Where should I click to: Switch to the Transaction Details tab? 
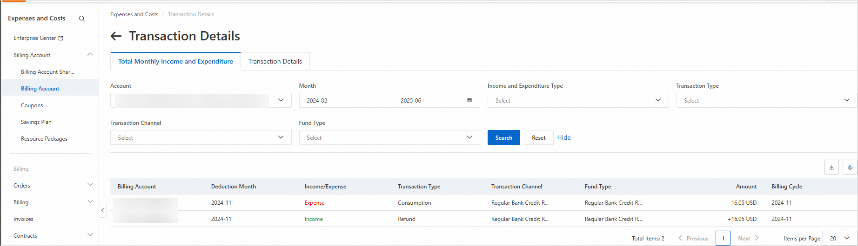point(275,61)
